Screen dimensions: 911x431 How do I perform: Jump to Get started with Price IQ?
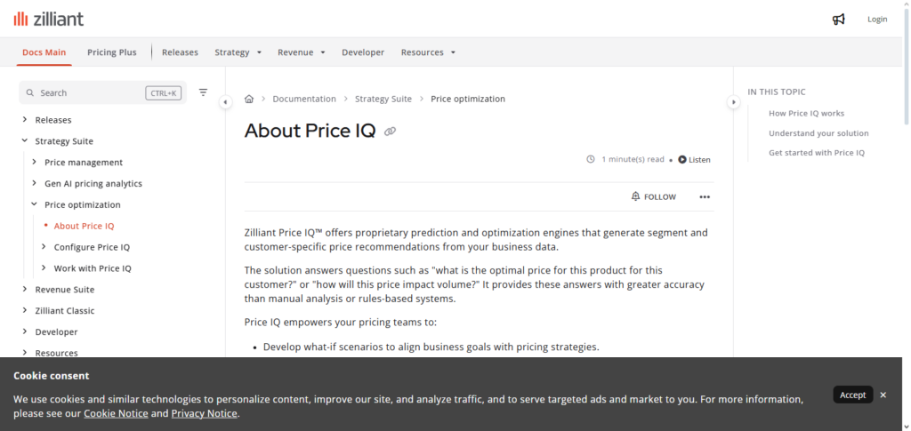pyautogui.click(x=817, y=153)
